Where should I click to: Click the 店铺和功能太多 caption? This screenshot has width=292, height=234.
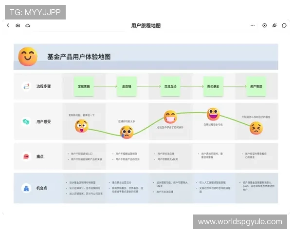[x=127, y=121]
